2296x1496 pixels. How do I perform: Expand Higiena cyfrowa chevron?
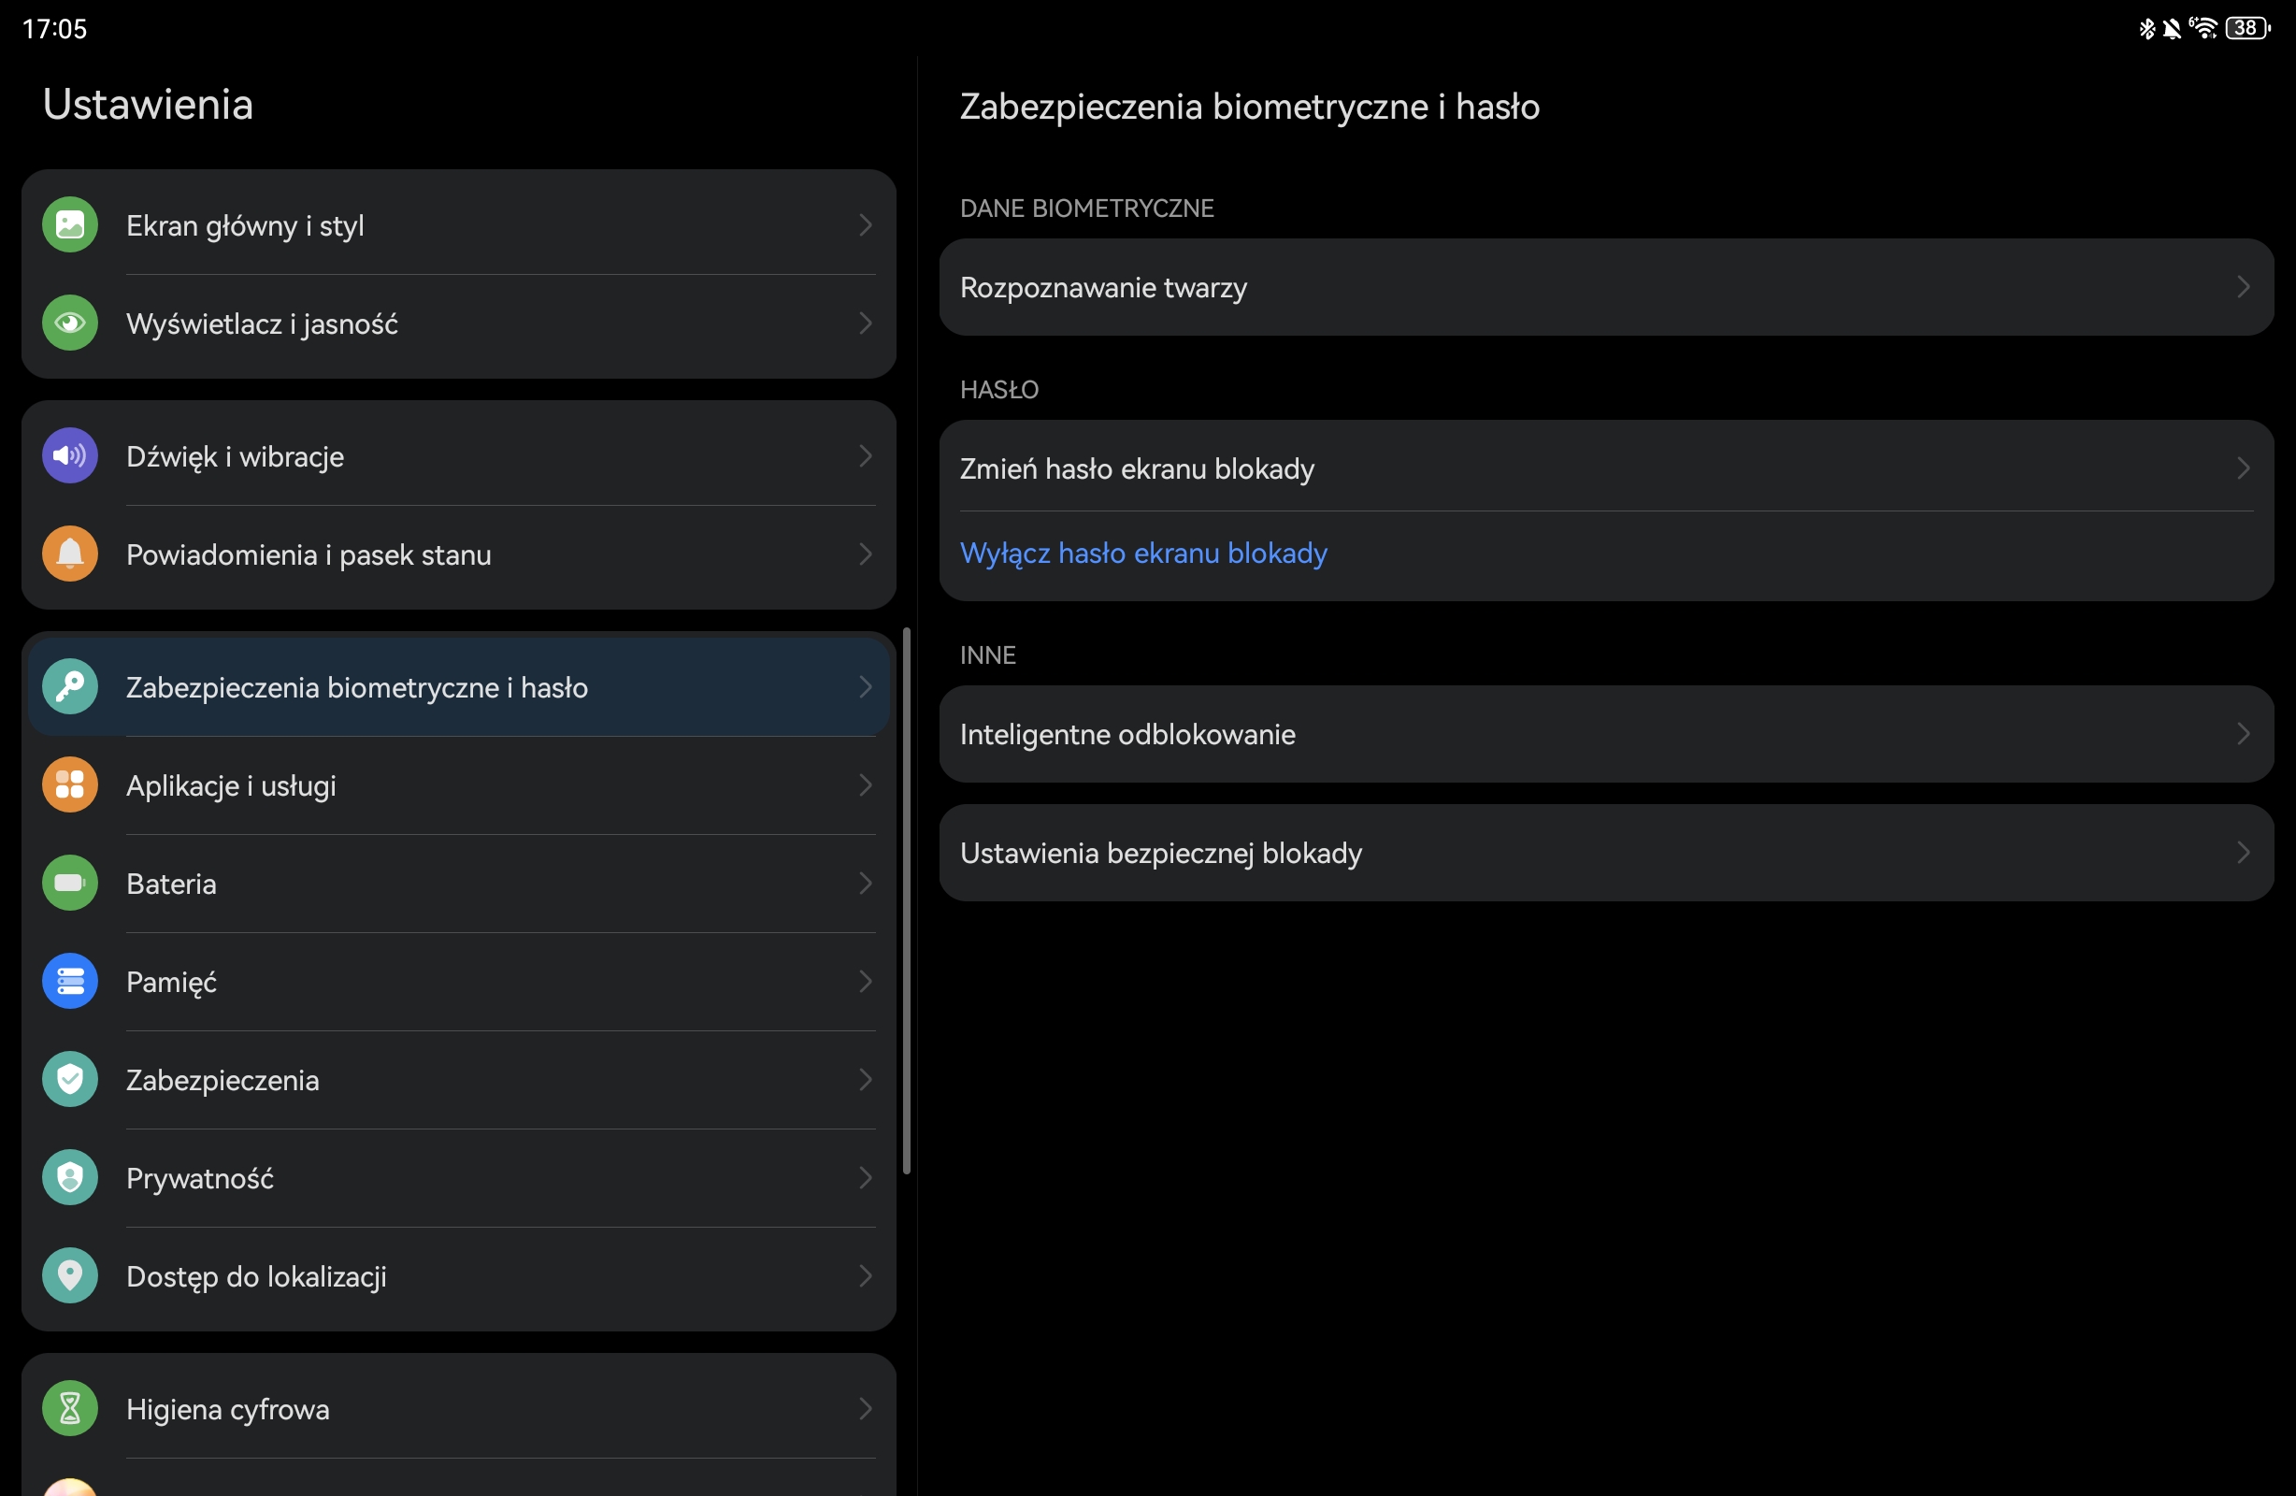coord(866,1409)
